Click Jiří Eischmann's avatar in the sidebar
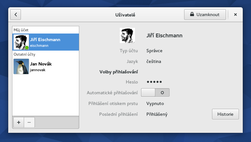This screenshot has height=142, width=251. [x=21, y=42]
